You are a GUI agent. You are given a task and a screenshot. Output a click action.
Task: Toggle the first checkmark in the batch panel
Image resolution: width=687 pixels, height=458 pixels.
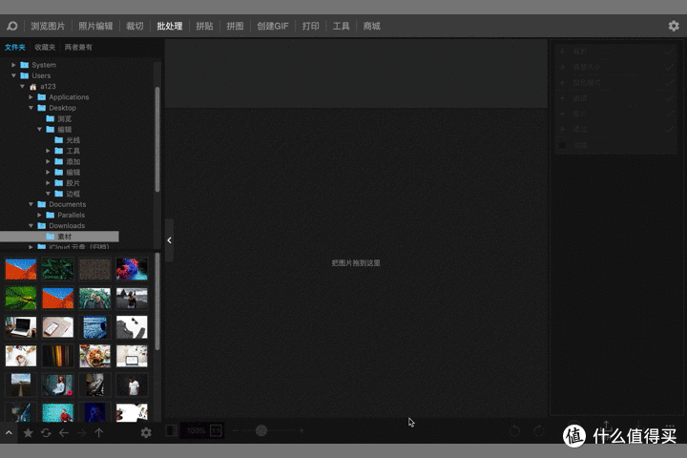click(x=669, y=52)
